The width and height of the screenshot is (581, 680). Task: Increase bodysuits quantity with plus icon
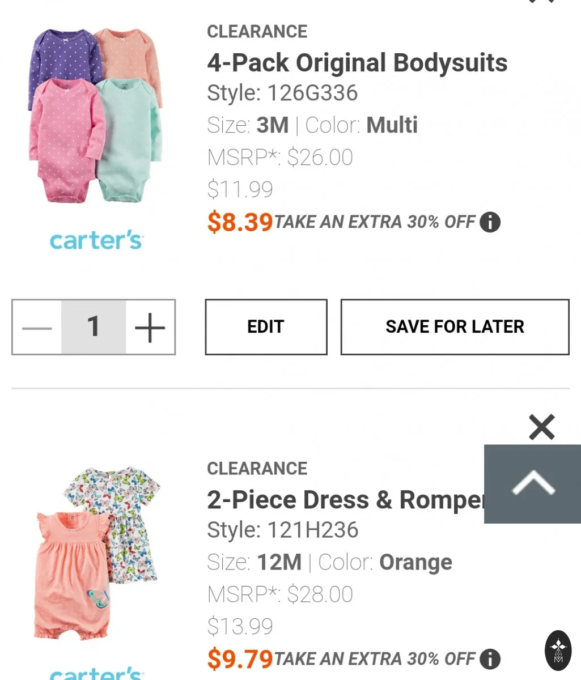150,328
